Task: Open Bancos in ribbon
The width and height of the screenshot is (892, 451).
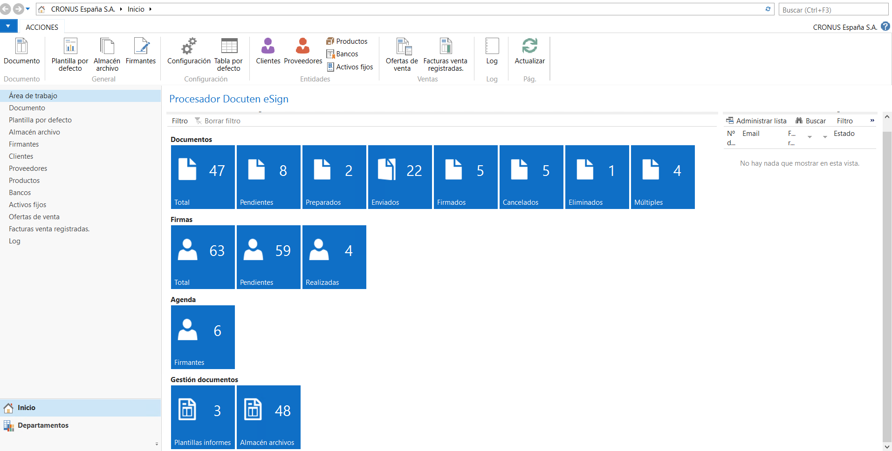Action: [343, 54]
